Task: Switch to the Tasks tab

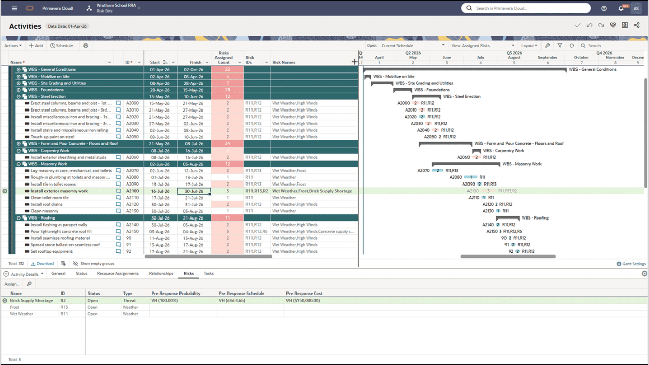Action: (x=209, y=274)
